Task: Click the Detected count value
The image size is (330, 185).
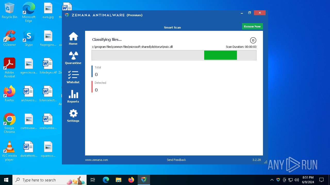Action: click(96, 90)
